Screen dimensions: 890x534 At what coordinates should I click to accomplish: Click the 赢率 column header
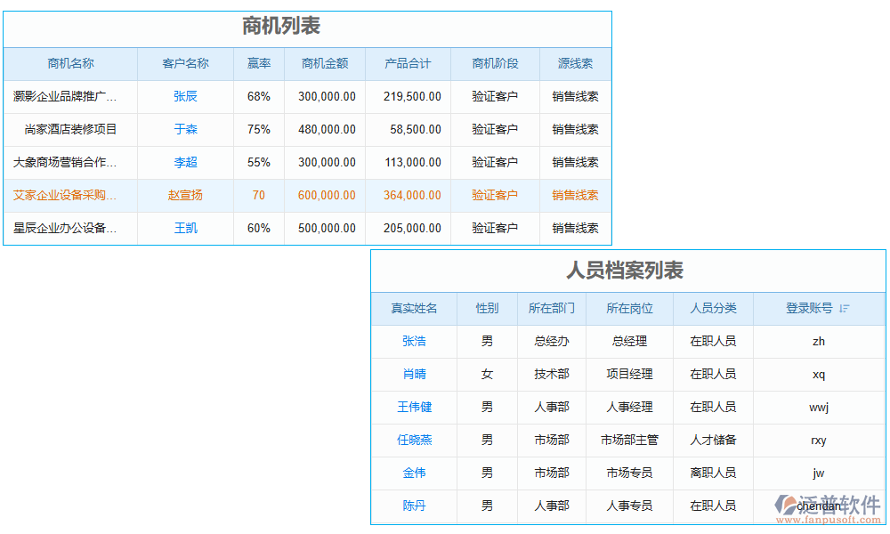pyautogui.click(x=257, y=63)
